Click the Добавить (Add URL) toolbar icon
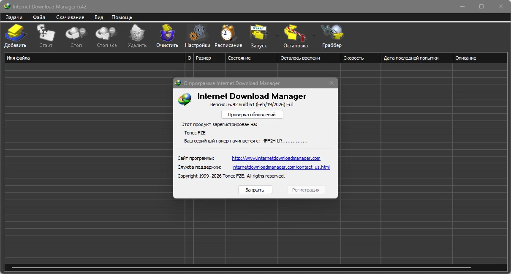This screenshot has height=274, width=511. coord(15,36)
